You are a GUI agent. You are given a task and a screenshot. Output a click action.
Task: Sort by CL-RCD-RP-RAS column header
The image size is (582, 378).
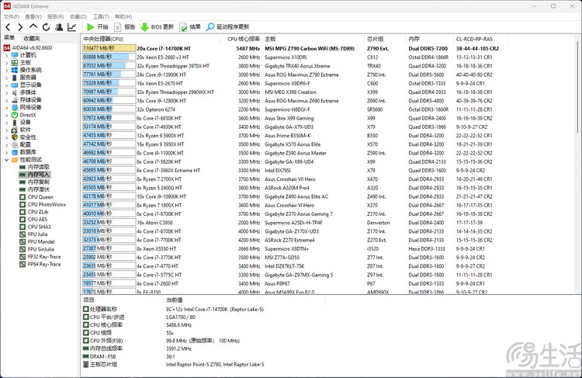[x=480, y=39]
